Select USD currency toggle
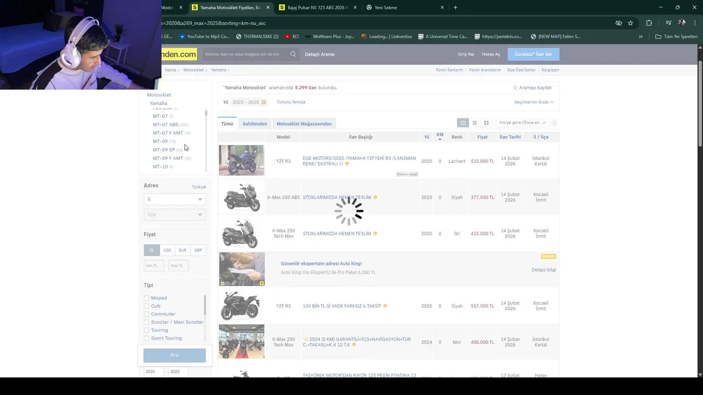The height and width of the screenshot is (395, 703). (x=167, y=250)
